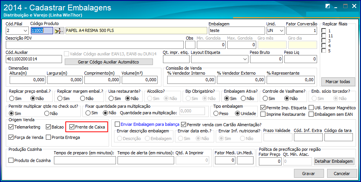Open product search lookup icon
This screenshot has height=182, width=361.
click(x=59, y=30)
